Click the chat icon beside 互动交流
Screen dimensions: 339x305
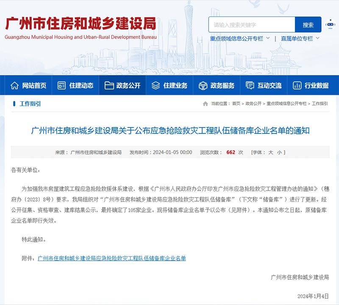250,86
